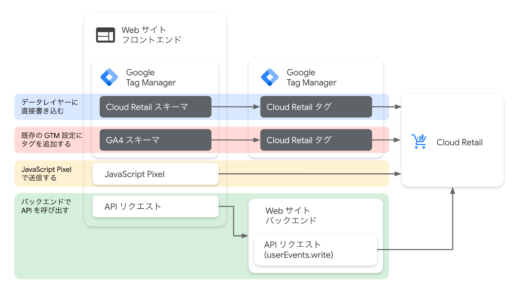Click the Google Tag Manager logo in frontend box
This screenshot has height=289, width=515.
(x=109, y=77)
